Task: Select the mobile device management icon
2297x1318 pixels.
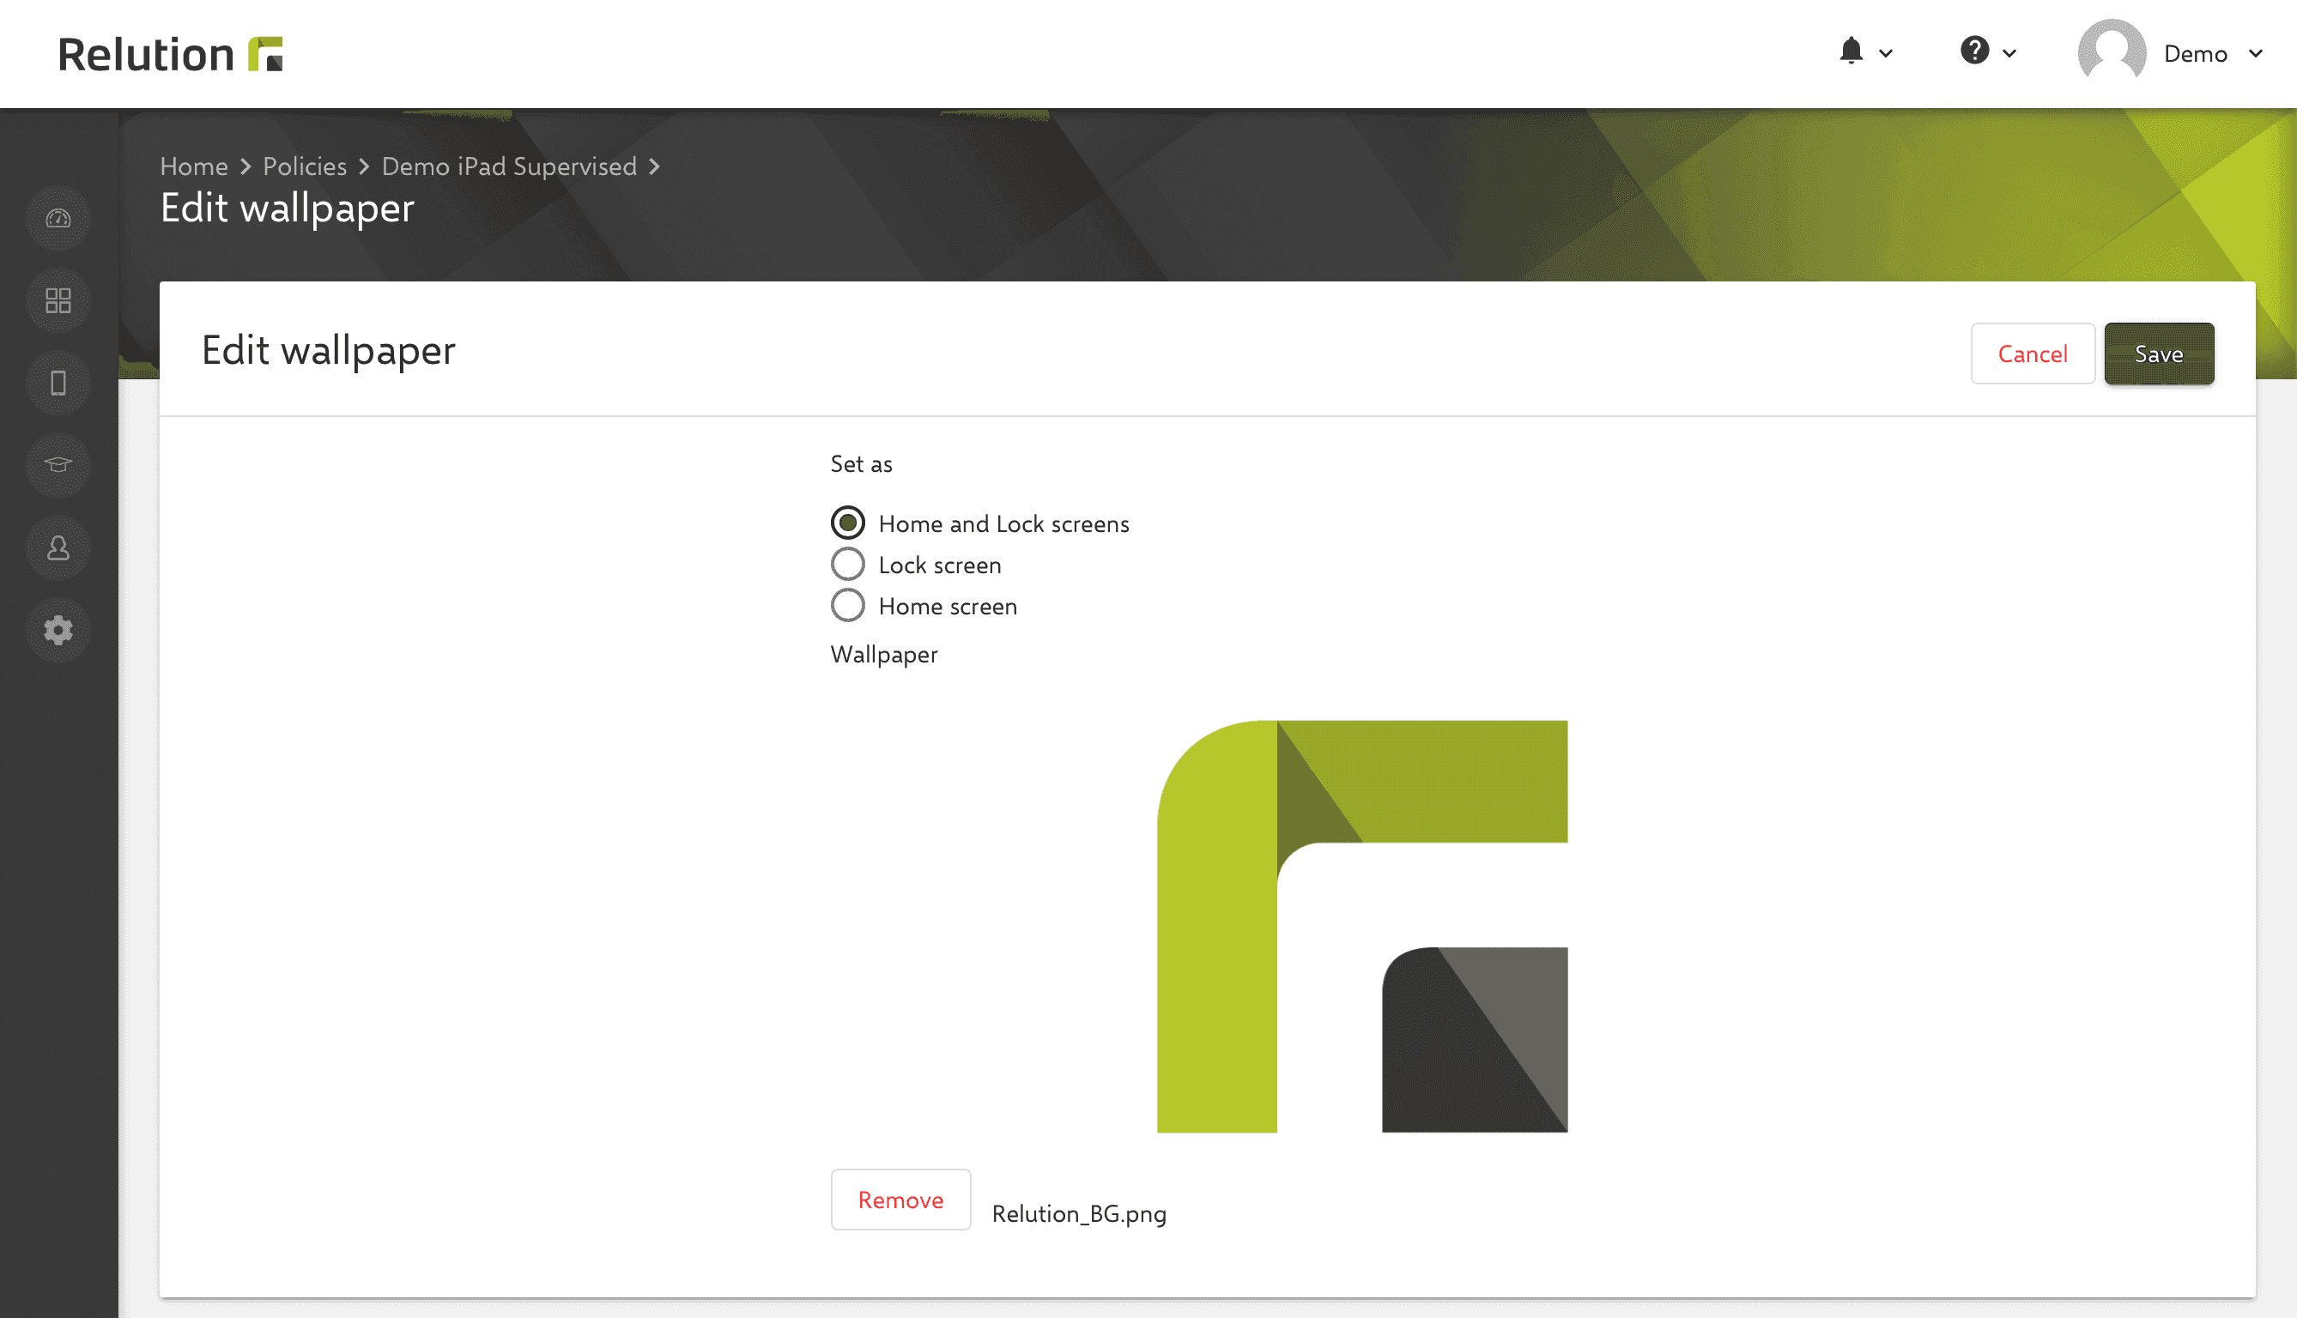Action: click(x=60, y=382)
